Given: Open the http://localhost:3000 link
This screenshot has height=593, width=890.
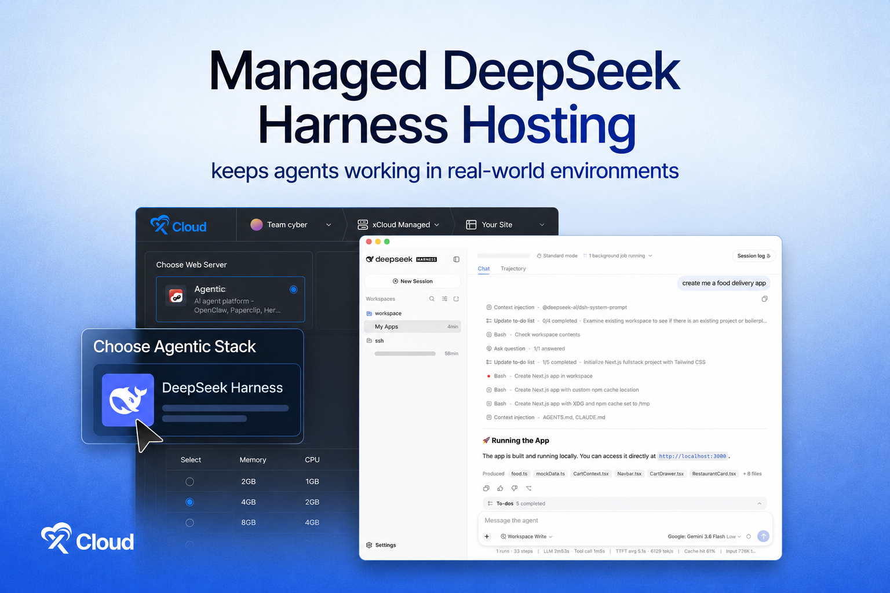Looking at the screenshot, I should 692,456.
